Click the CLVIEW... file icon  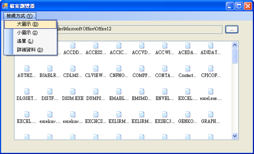pos(96,69)
